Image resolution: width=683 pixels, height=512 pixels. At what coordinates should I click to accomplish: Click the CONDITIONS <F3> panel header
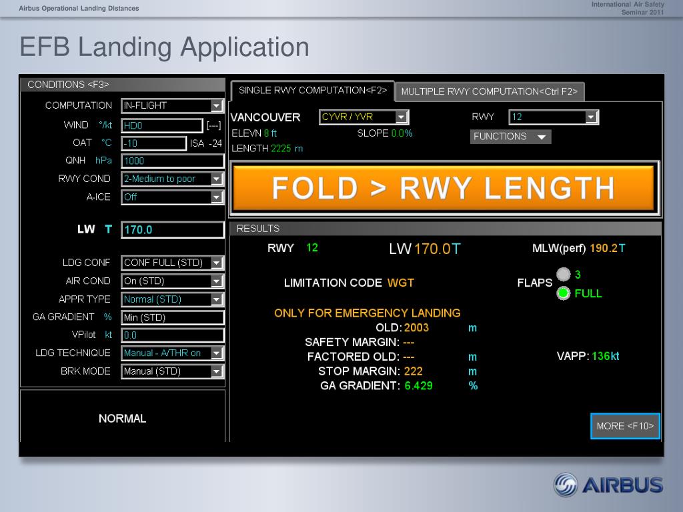click(x=123, y=85)
